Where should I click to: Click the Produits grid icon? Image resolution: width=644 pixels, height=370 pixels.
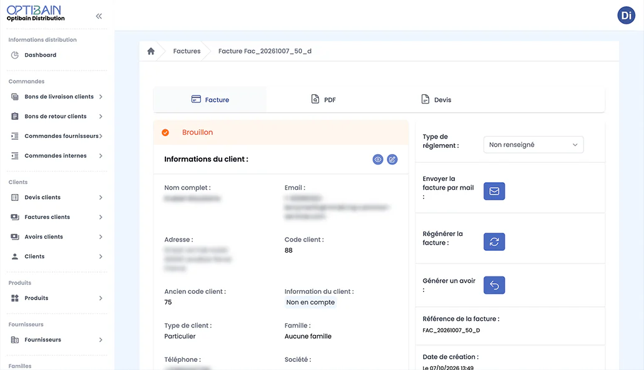pos(15,298)
